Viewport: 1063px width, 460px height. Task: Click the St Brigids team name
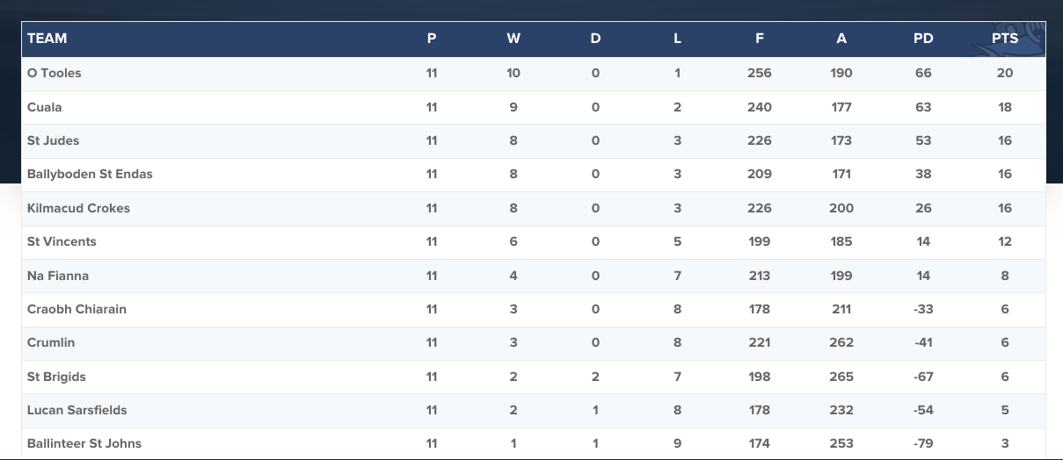coord(56,377)
